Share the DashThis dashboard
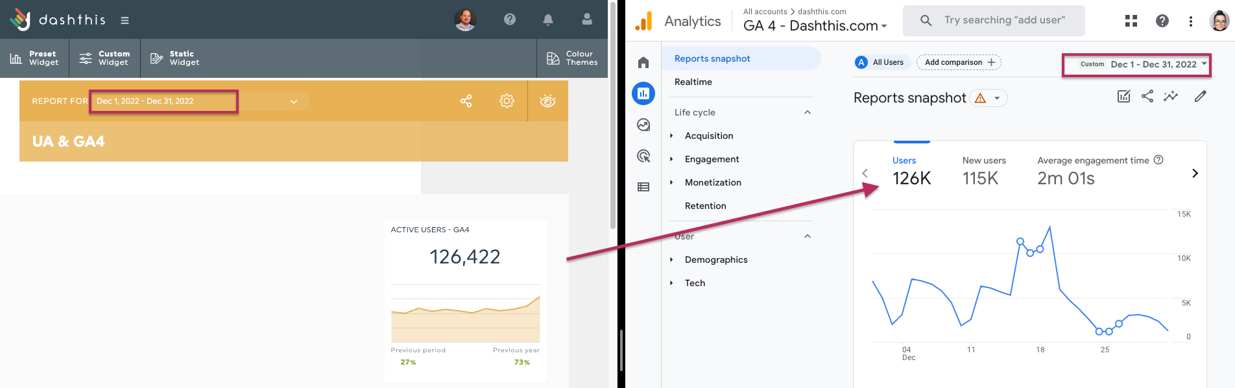The height and width of the screenshot is (388, 1235). [466, 101]
